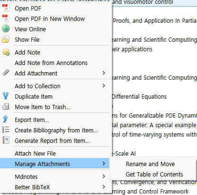This screenshot has width=197, height=195.
Task: Select Move Item to Trash entry
Action: click(56, 107)
